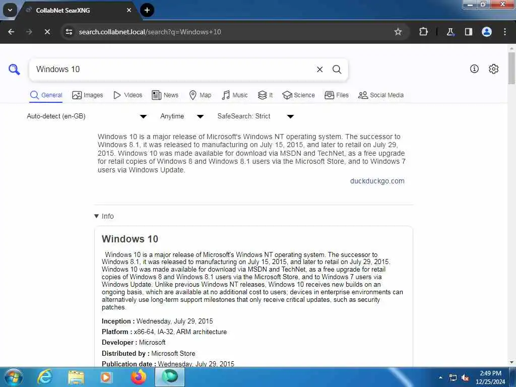This screenshot has width=516, height=387.
Task: Switch to Images search category
Action: click(x=88, y=95)
